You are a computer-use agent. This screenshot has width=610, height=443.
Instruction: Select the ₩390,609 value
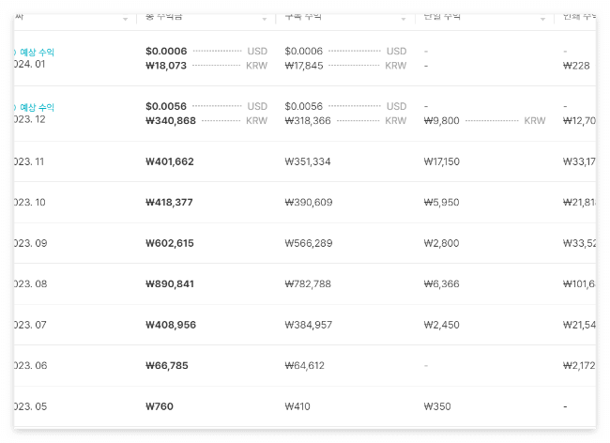click(x=309, y=202)
